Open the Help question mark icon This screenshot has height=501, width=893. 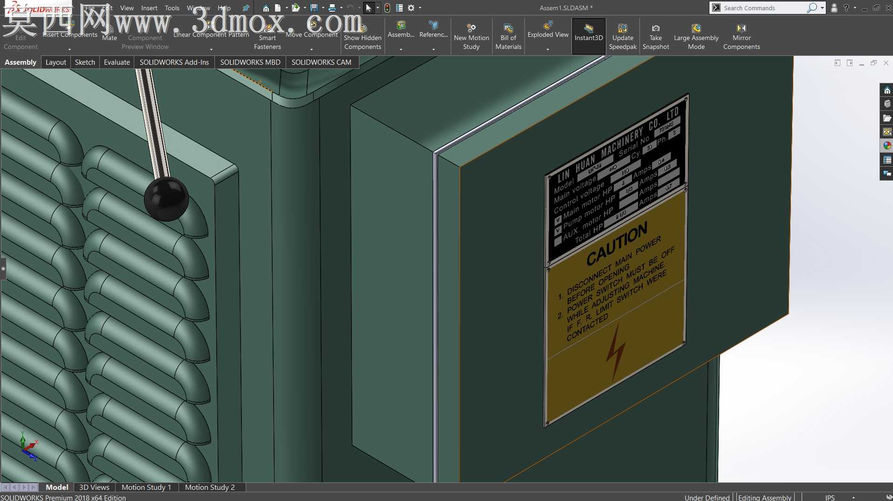coord(846,8)
